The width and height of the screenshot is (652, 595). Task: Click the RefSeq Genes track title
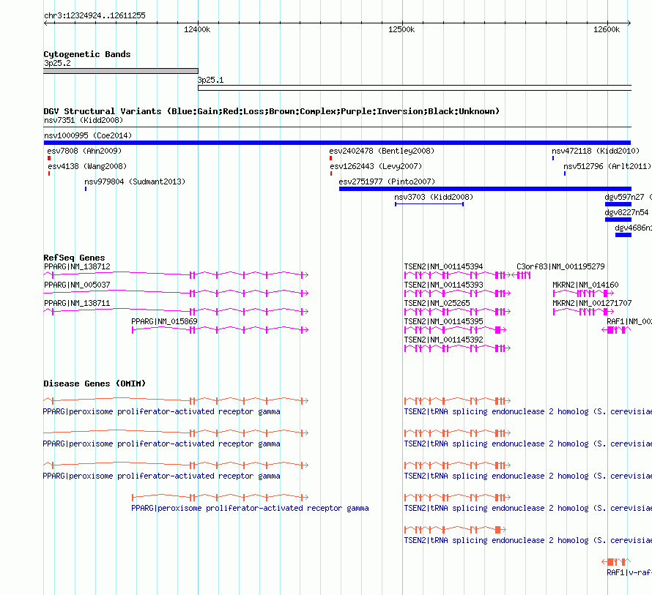point(74,258)
